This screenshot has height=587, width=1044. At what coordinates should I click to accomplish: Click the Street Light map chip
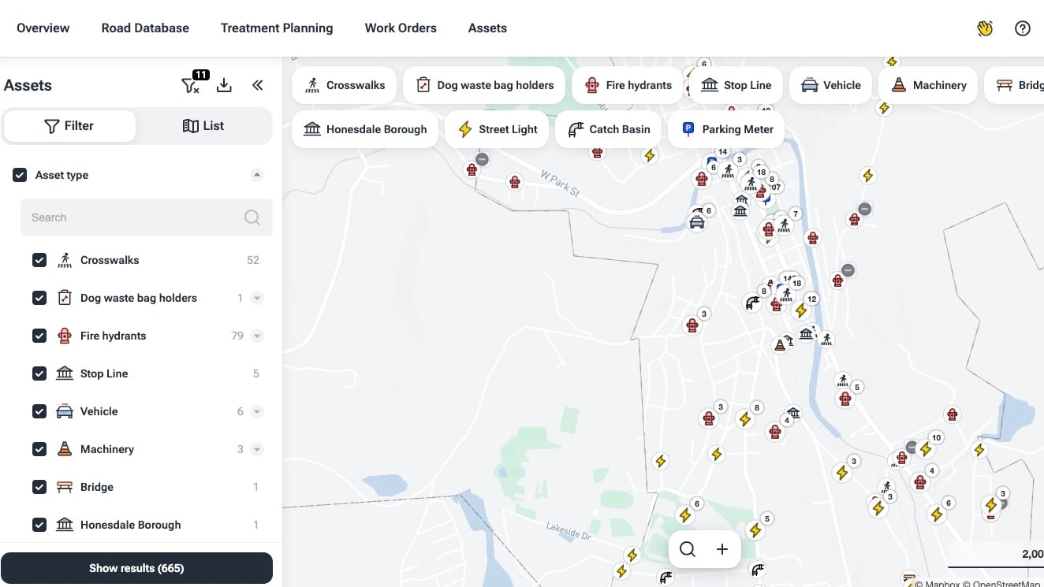coord(497,129)
